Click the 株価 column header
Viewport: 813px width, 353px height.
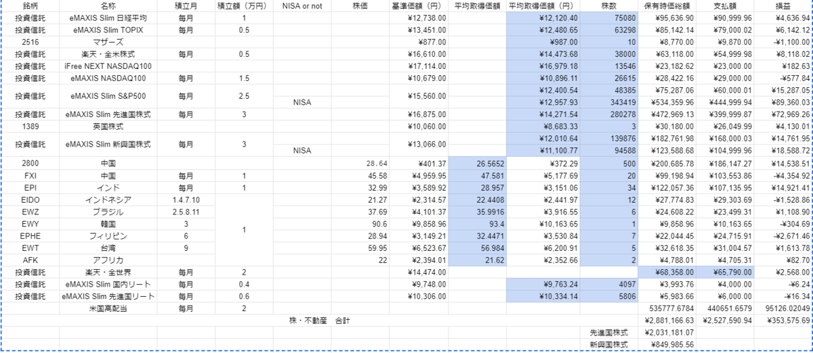360,6
